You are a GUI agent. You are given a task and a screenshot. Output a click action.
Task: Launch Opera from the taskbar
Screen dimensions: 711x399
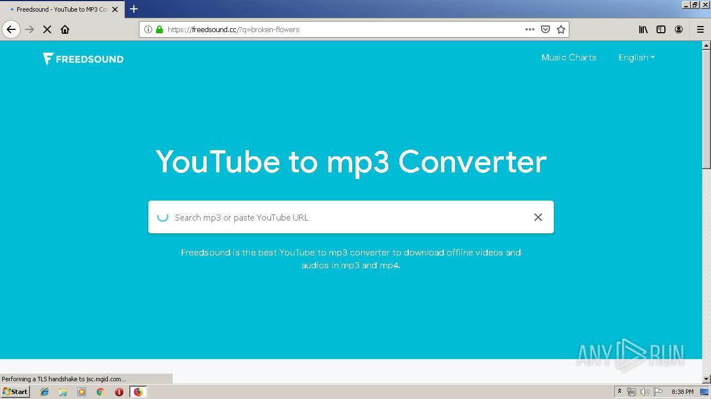coord(119,392)
